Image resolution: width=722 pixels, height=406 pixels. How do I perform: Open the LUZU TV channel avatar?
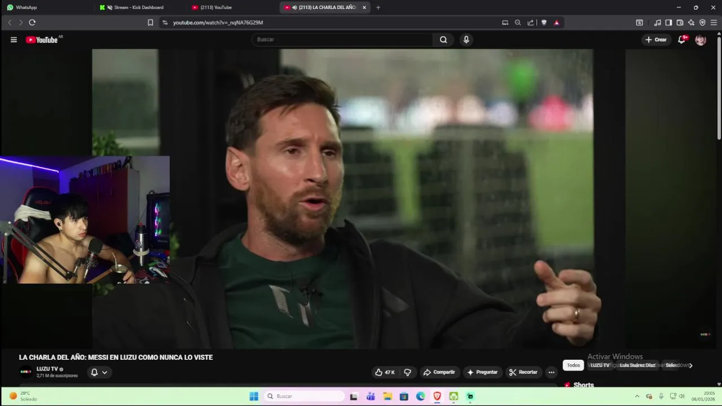26,372
